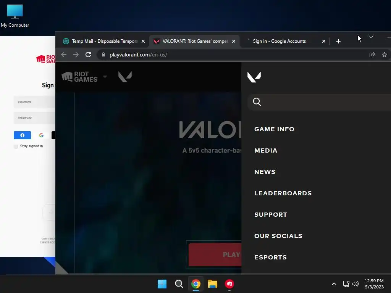
Task: Go back in browser history
Action: (x=64, y=55)
